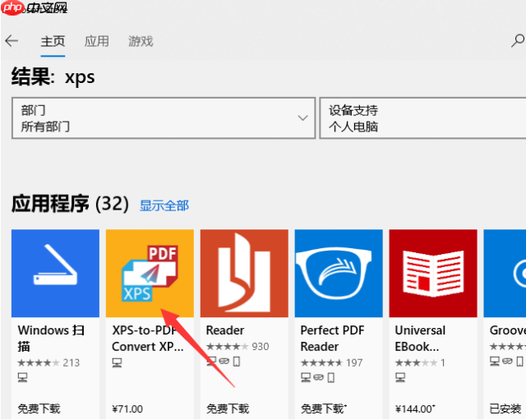The width and height of the screenshot is (526, 420).
Task: Click the phone device icon under Perfect PDF Reader
Action: pos(331,377)
